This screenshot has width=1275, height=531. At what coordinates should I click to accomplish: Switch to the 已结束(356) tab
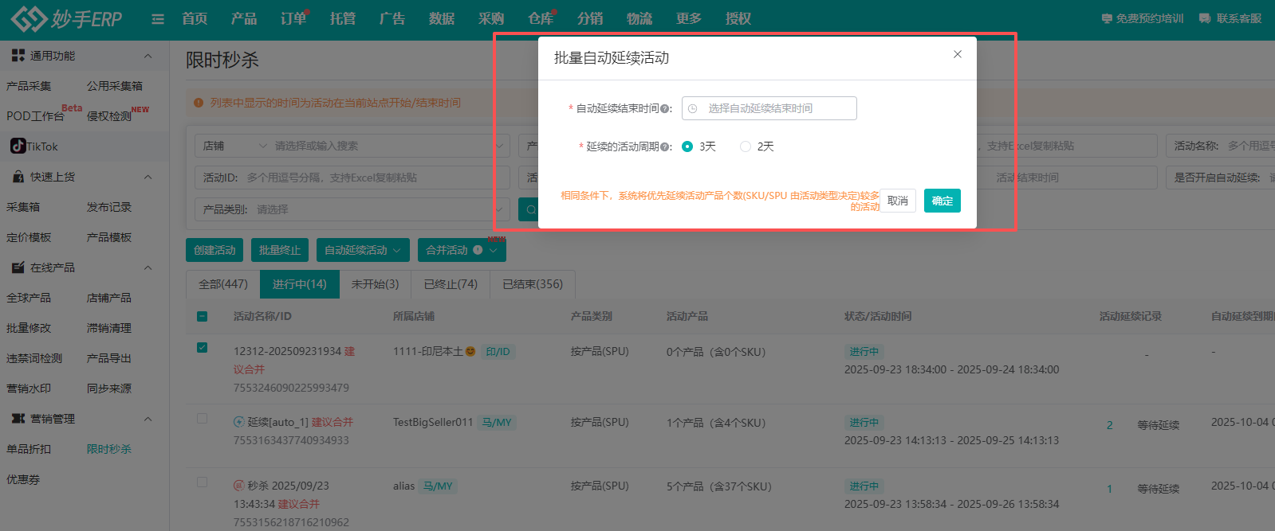pos(533,284)
